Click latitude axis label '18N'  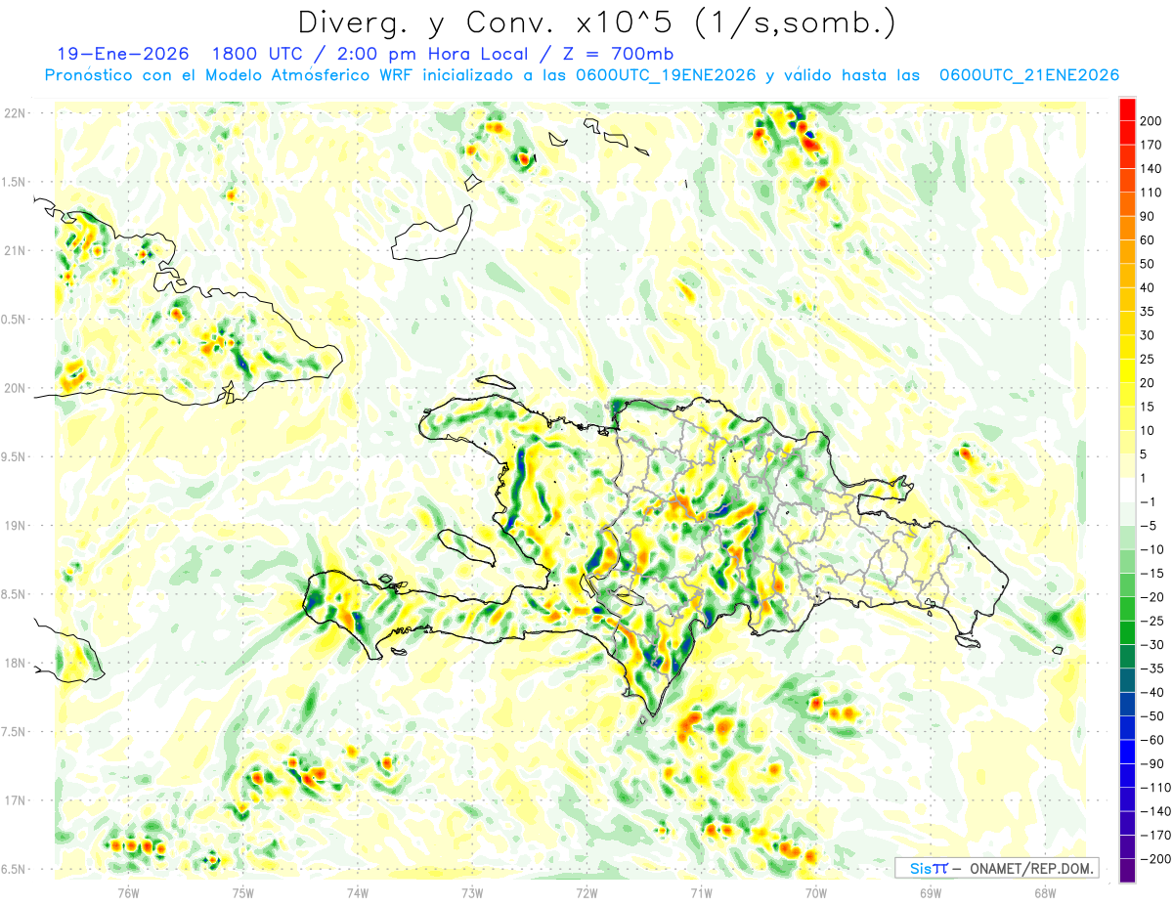(x=15, y=663)
